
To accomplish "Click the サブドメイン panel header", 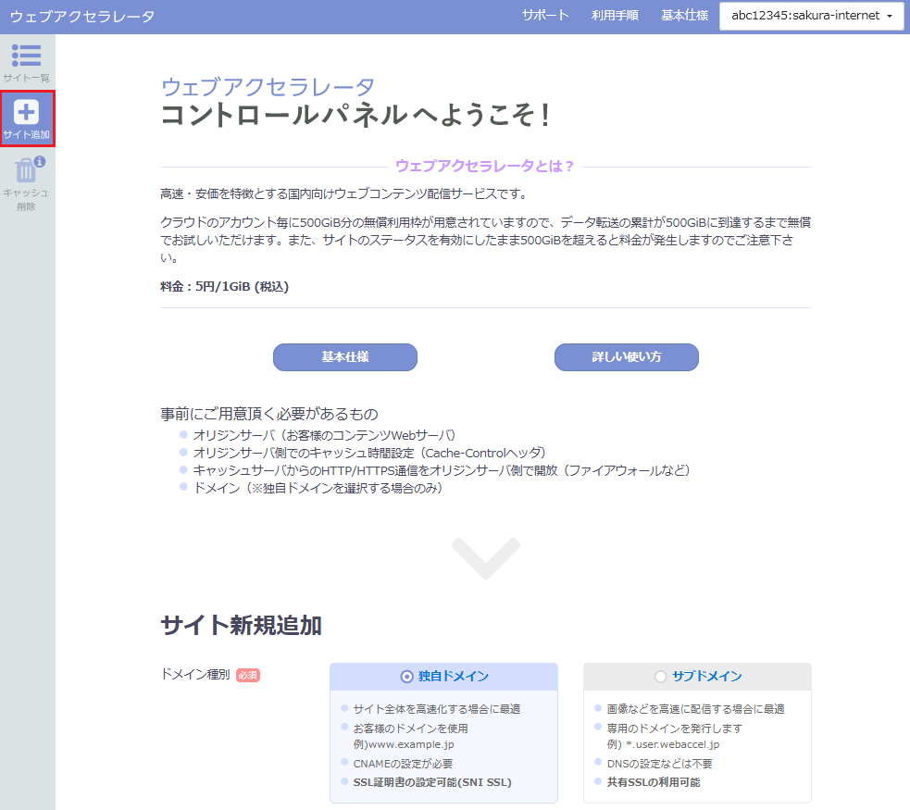I will (697, 677).
